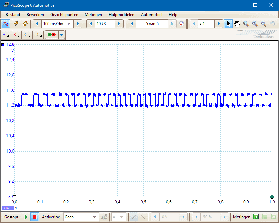Click the zoom out magnifier icon

click(263, 24)
